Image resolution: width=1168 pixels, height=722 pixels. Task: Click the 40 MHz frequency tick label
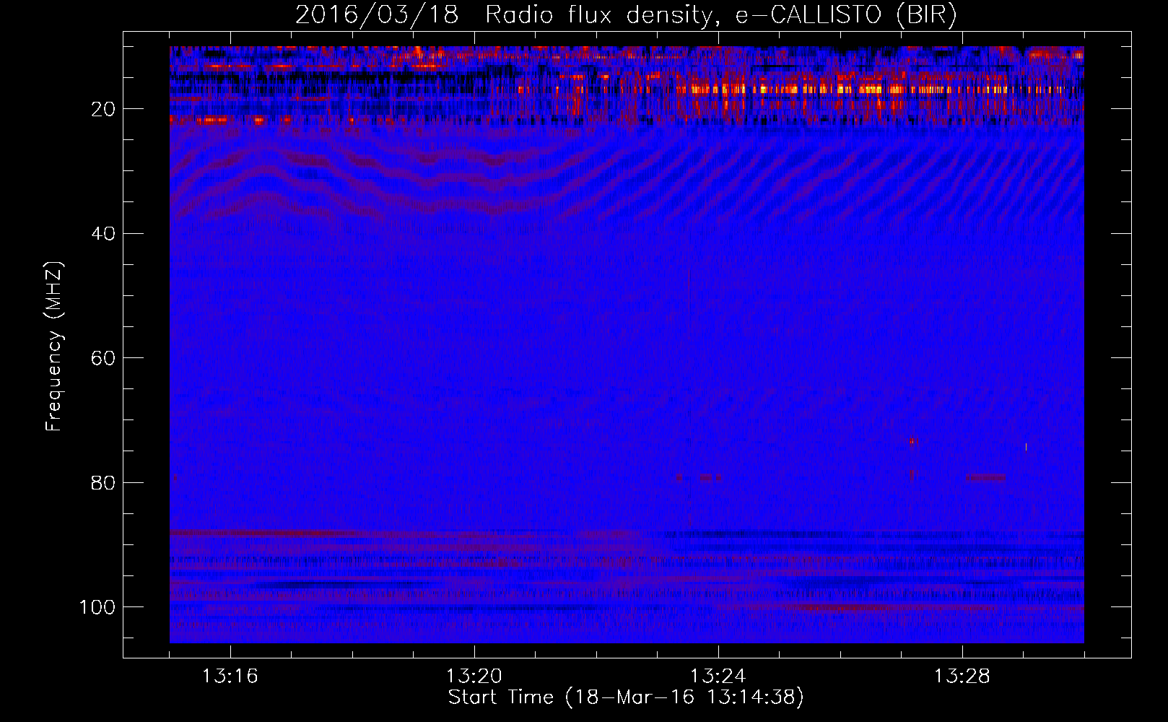tap(103, 234)
